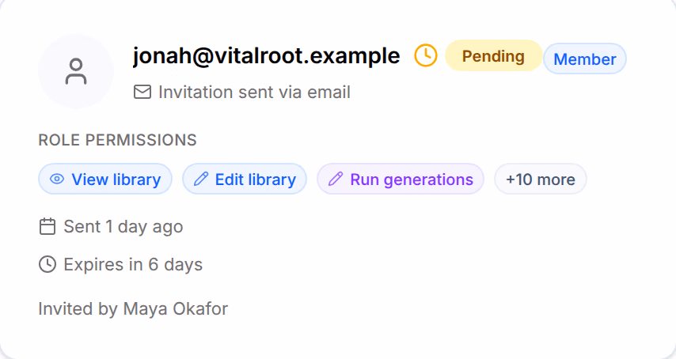Select the Pending status badge
676x359 pixels.
[x=493, y=55]
